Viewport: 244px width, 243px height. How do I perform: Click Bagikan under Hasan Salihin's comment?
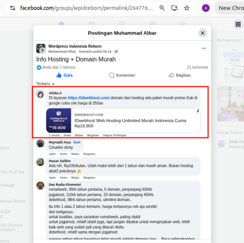tap(89, 178)
